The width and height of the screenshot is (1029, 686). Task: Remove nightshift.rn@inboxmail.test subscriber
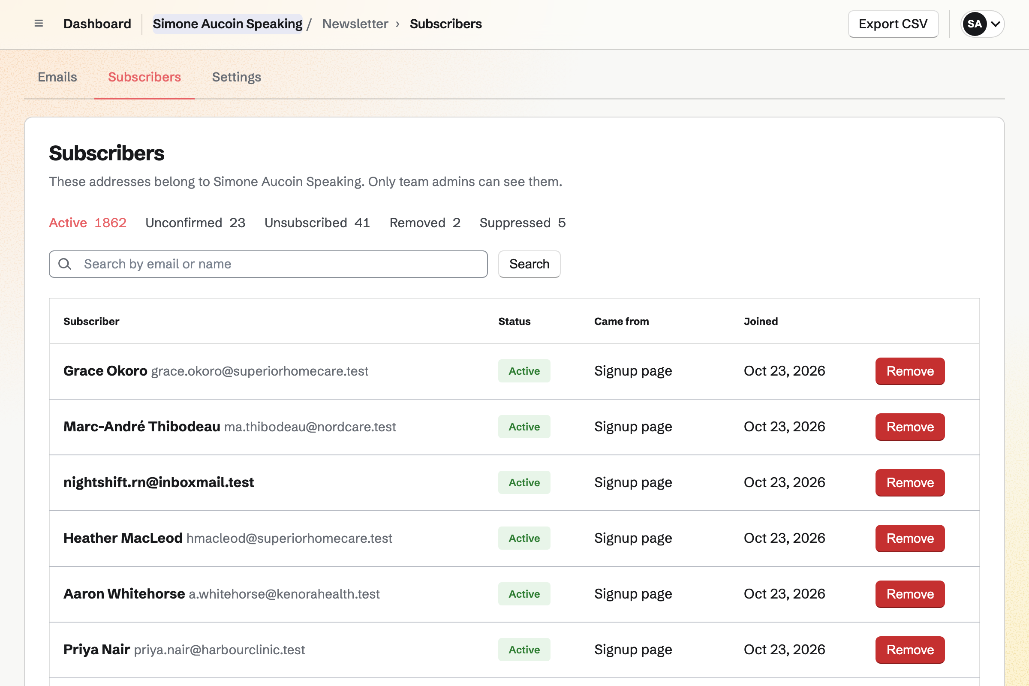(x=910, y=483)
